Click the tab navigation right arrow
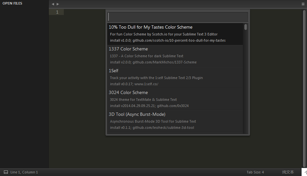 pyautogui.click(x=58, y=4)
